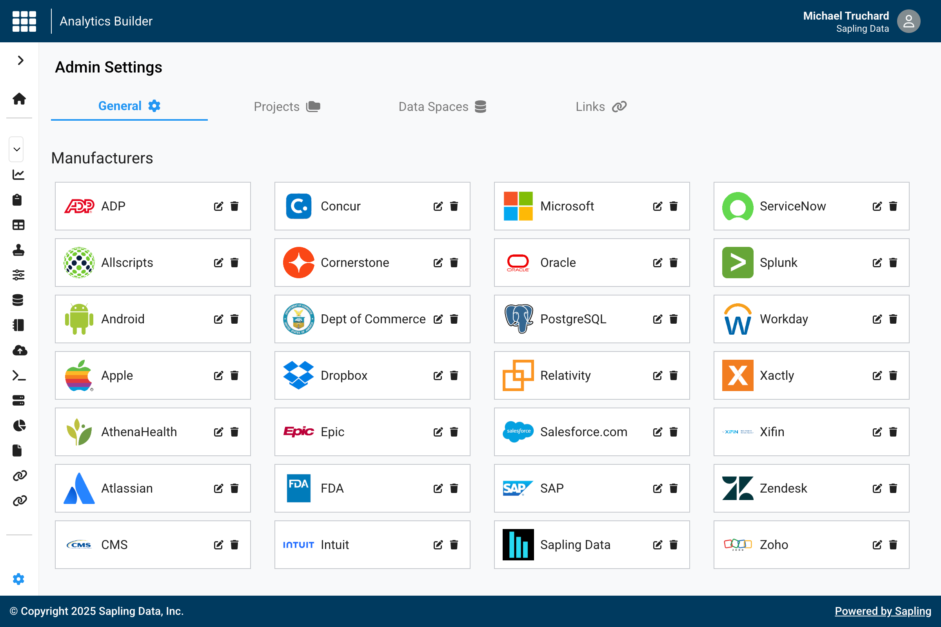Click the user profile avatar
Image resolution: width=941 pixels, height=627 pixels.
point(908,21)
